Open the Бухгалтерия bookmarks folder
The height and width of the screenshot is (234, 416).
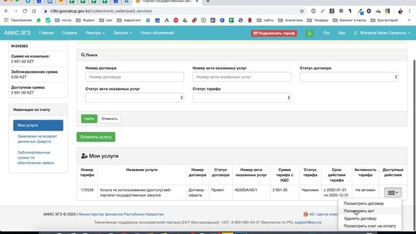point(384,20)
